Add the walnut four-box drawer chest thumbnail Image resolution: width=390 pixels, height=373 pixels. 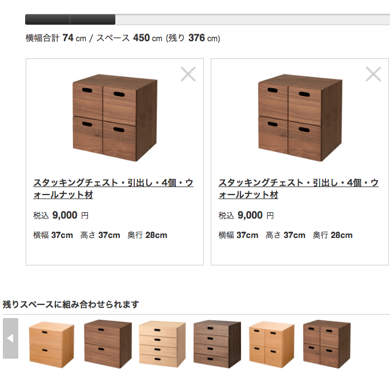coord(327,344)
